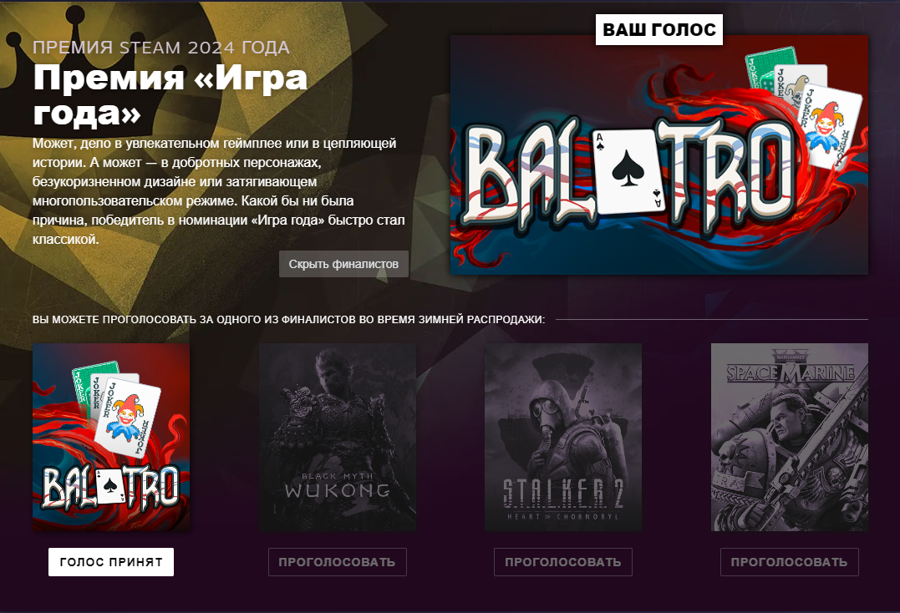The image size is (900, 613).
Task: Open the Balatro finalist cover thumbnail
Action: (111, 437)
